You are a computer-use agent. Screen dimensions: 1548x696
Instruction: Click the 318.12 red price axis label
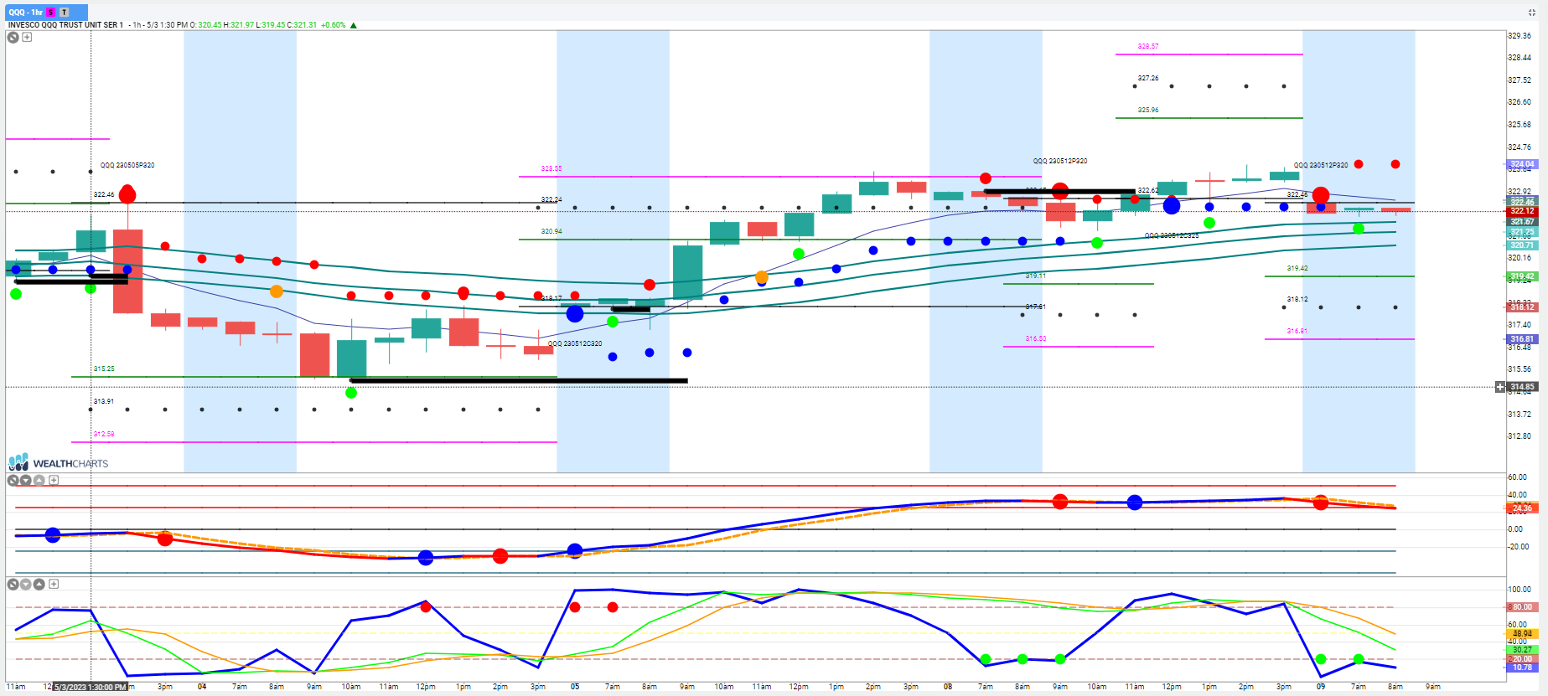[x=1522, y=307]
